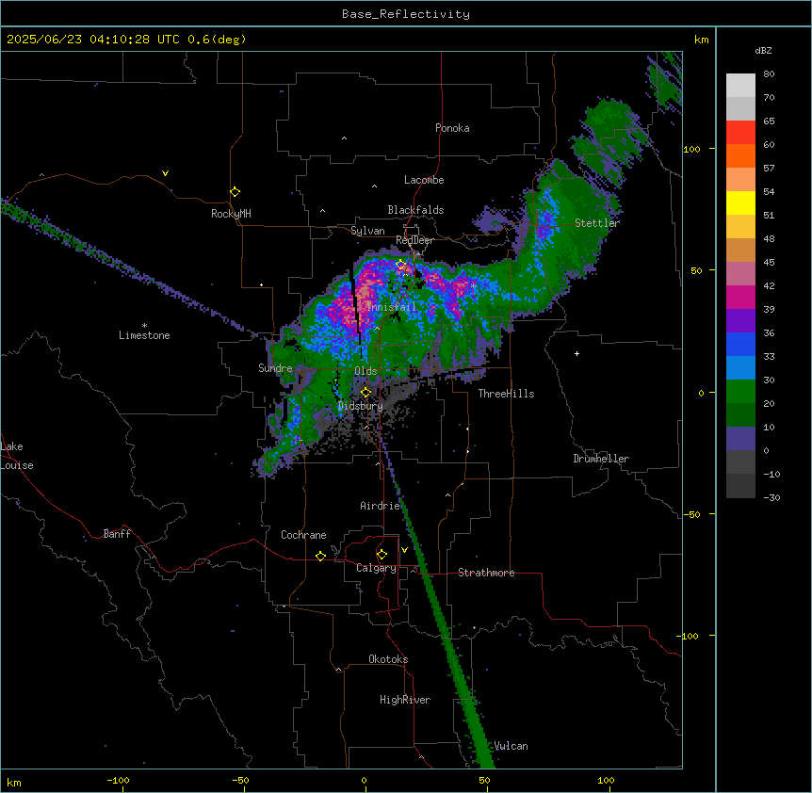Select the yellow diamond marker below RedDeer
Image resolution: width=812 pixels, height=793 pixels.
click(x=400, y=265)
